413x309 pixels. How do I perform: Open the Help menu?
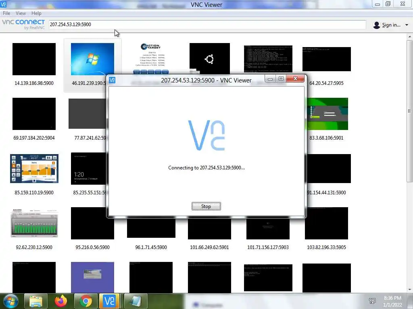click(36, 13)
